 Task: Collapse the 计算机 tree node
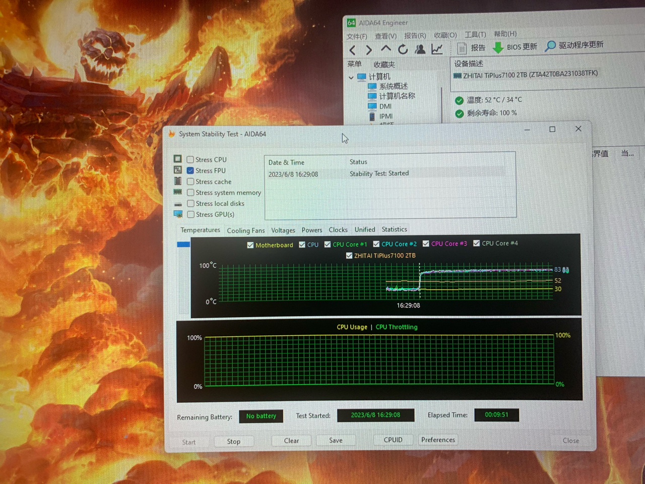(351, 78)
